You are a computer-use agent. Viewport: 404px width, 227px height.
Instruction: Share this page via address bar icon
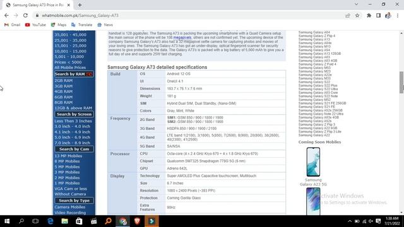[348, 15]
